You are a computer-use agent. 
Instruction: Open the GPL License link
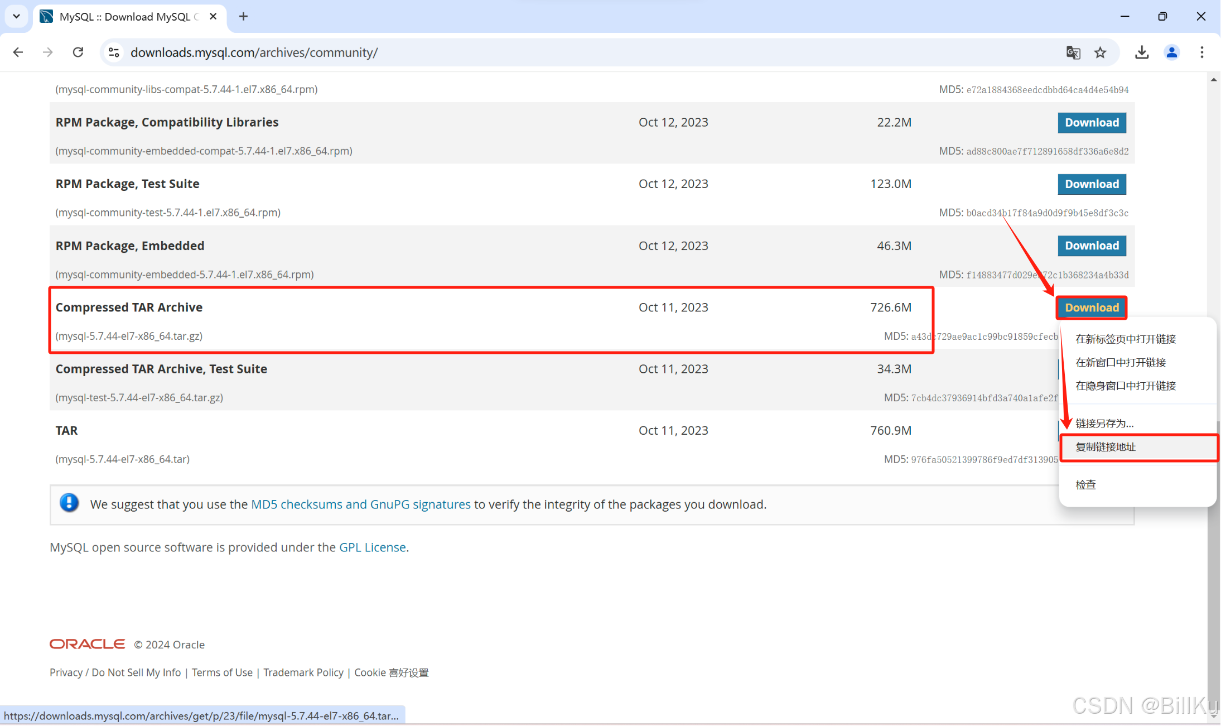tap(372, 547)
